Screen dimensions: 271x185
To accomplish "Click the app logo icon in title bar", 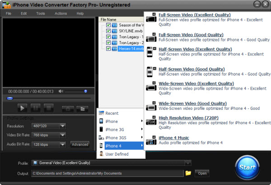I will tap(6, 5).
